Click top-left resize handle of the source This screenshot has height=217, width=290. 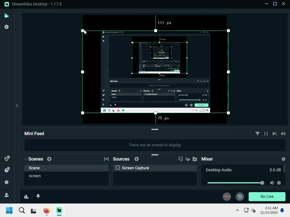[x=82, y=31]
